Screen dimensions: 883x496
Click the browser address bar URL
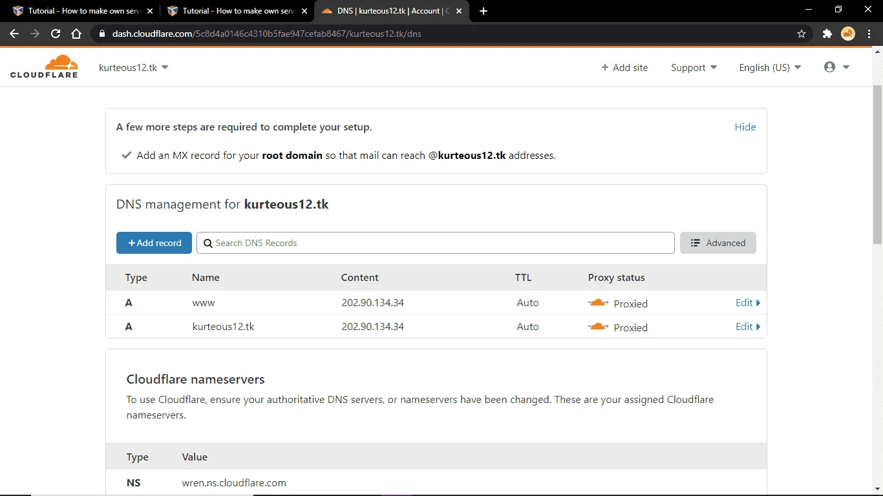[266, 34]
